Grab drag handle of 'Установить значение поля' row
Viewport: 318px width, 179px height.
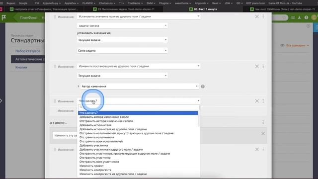[x=55, y=17]
